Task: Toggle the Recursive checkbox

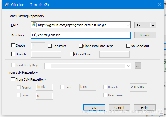Action: coord(50,46)
